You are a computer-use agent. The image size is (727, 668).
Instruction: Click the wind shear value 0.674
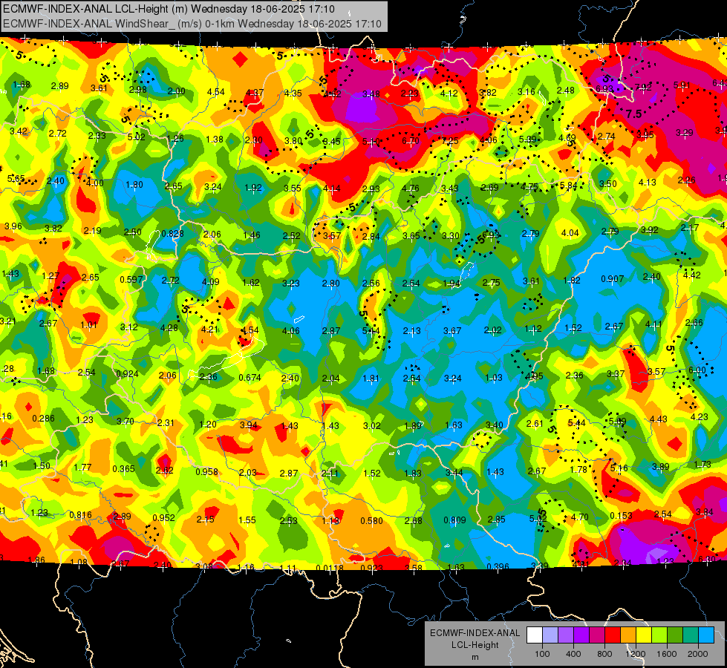click(x=250, y=378)
